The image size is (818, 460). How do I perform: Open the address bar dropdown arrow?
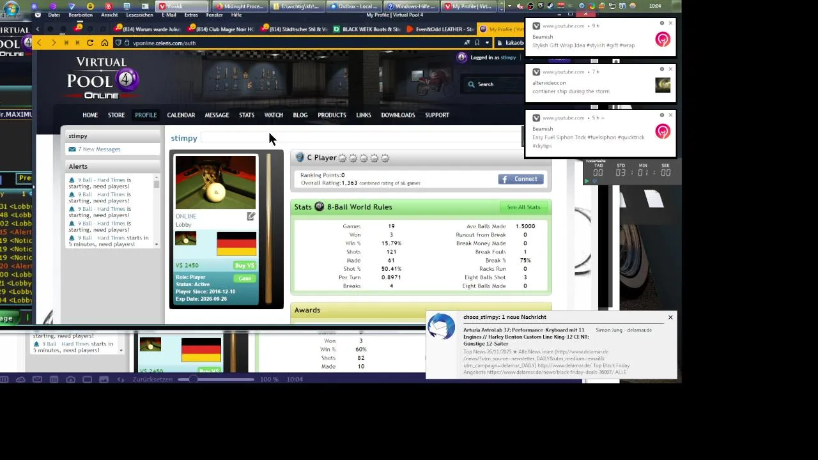click(487, 43)
